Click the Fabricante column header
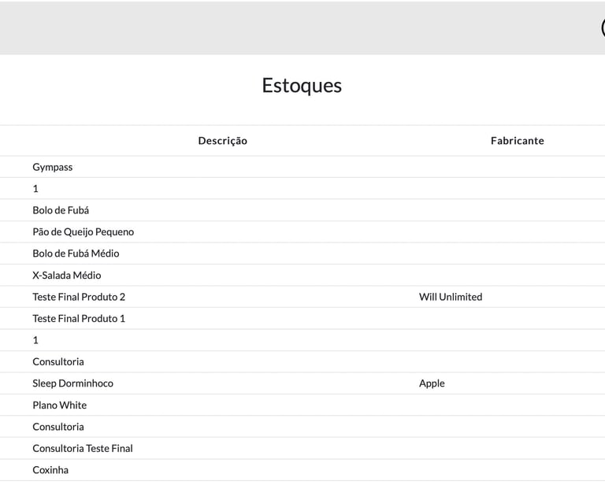The width and height of the screenshot is (605, 500). point(517,141)
